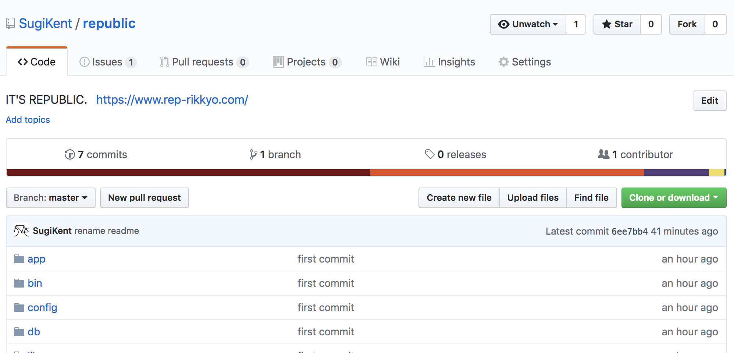Click Add topics link
This screenshot has width=734, height=353.
click(28, 120)
